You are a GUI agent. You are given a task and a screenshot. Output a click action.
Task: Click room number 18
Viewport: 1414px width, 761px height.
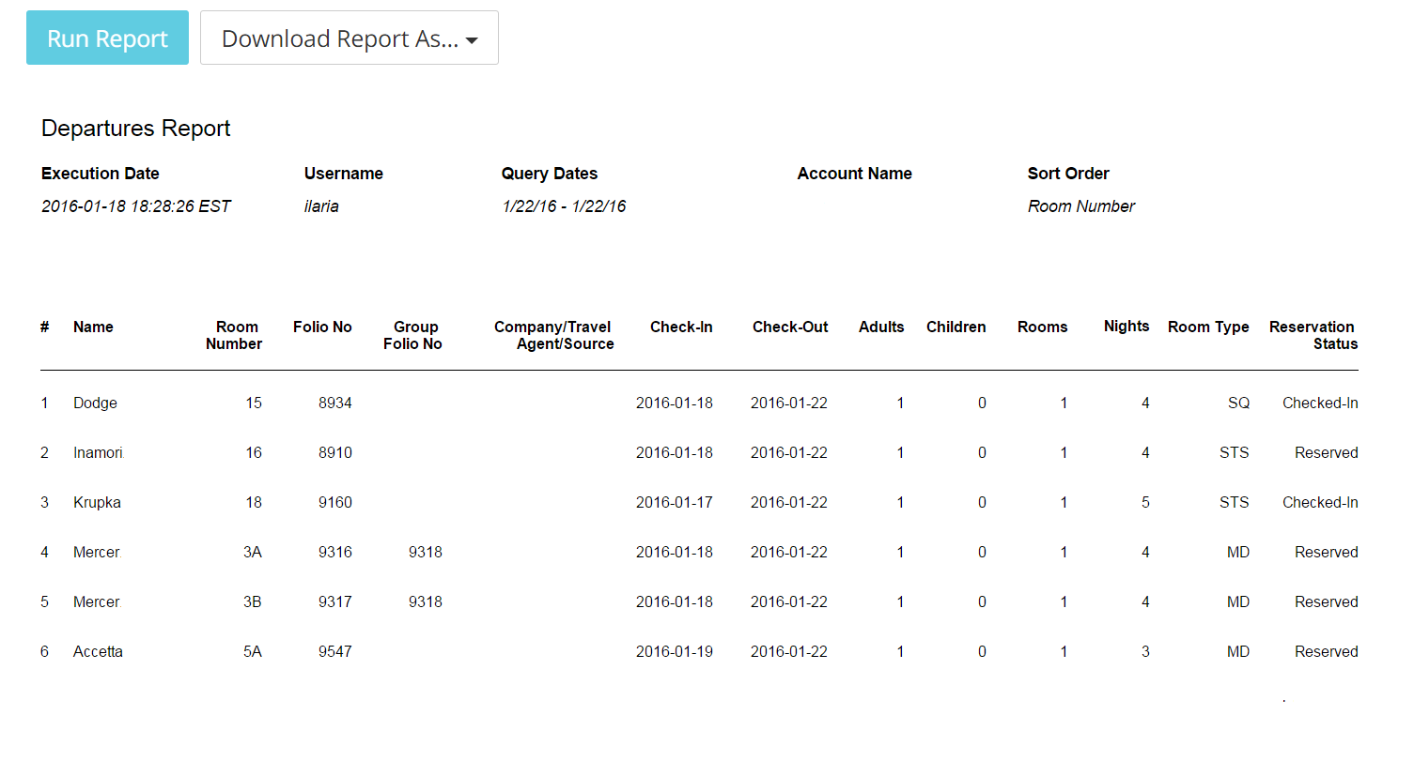(x=254, y=503)
